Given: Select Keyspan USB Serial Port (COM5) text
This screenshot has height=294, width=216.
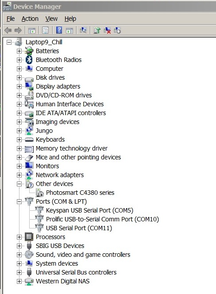Looking at the screenshot, I should (89, 210).
